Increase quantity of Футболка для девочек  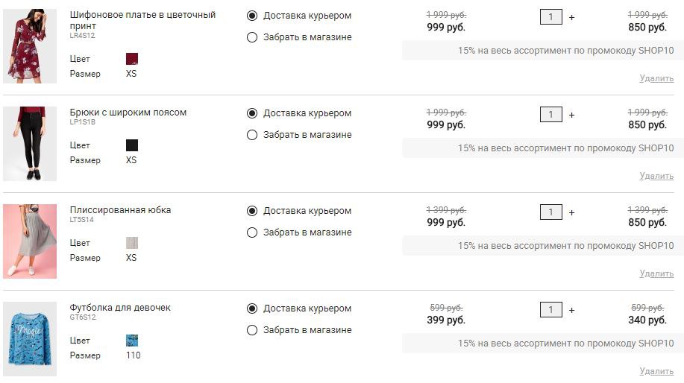[571, 310]
